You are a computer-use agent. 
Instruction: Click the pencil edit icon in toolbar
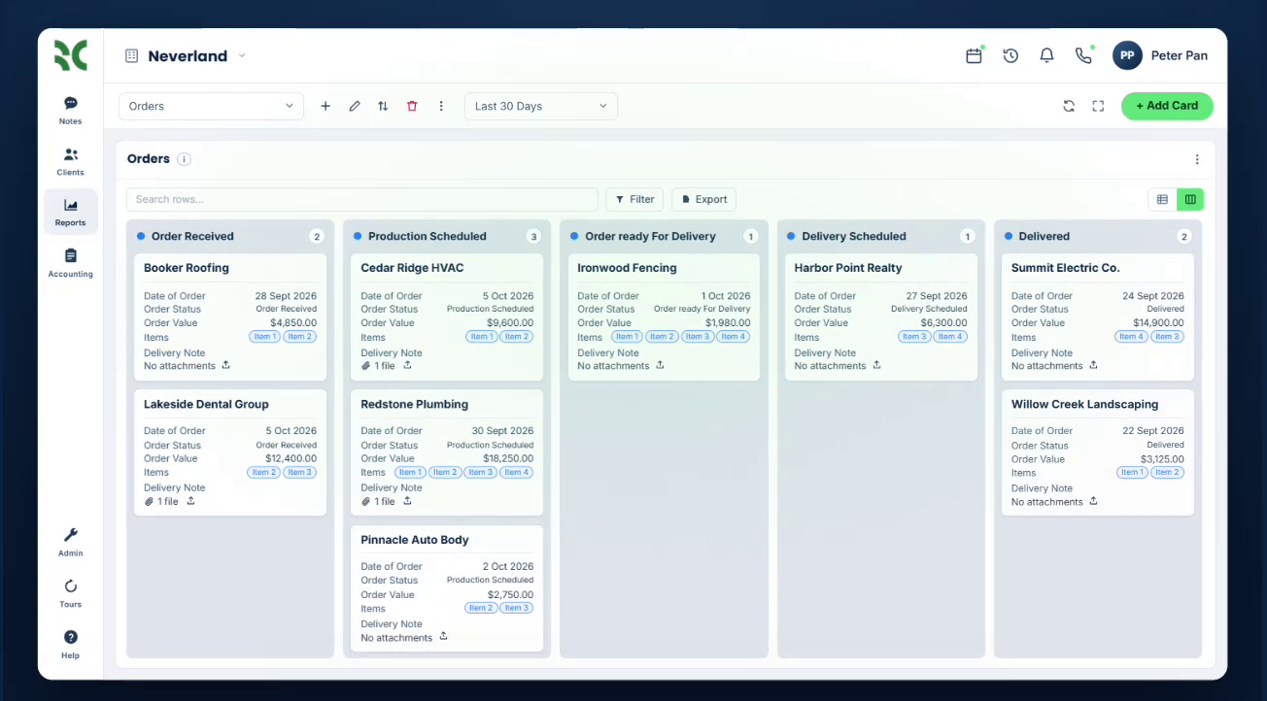[355, 106]
